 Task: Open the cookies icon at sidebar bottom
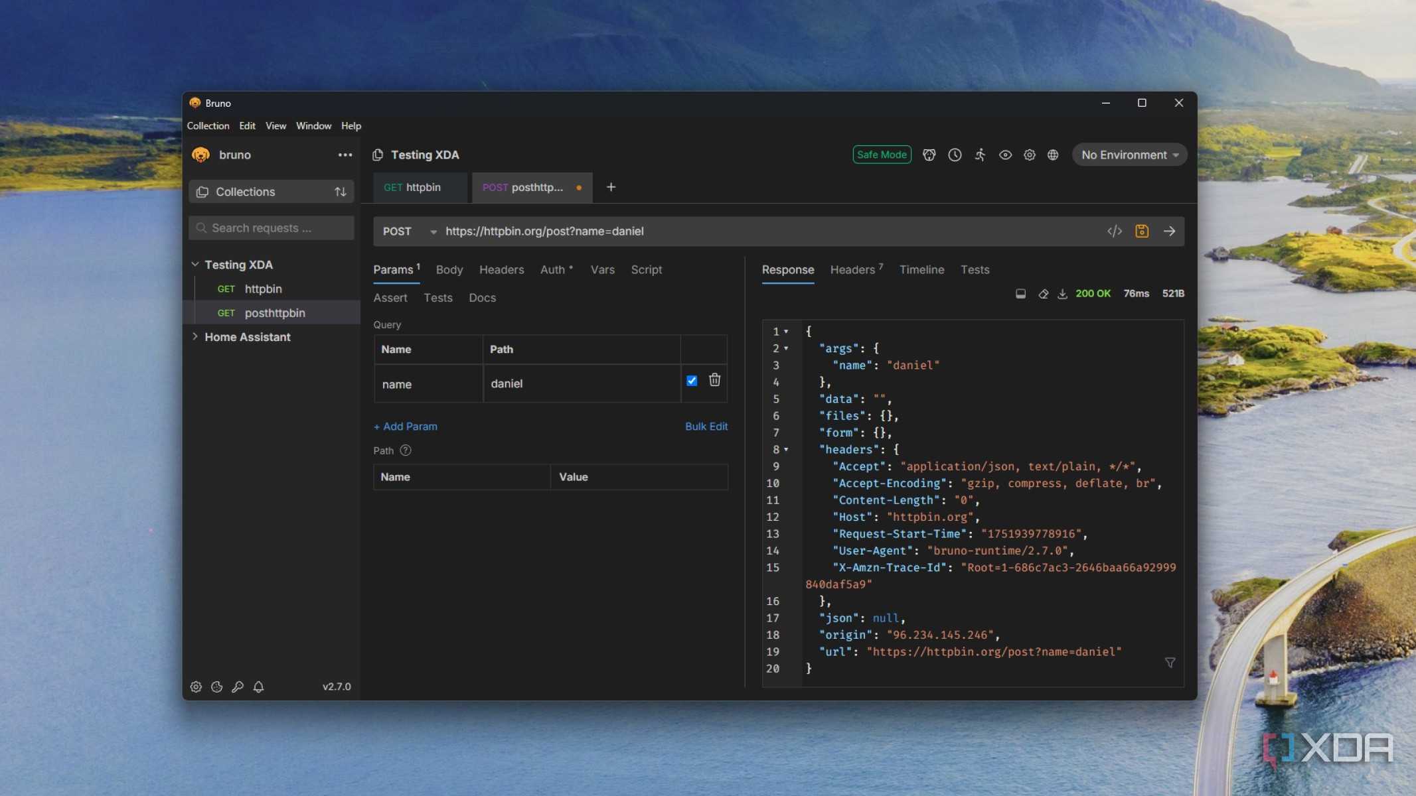tap(216, 687)
